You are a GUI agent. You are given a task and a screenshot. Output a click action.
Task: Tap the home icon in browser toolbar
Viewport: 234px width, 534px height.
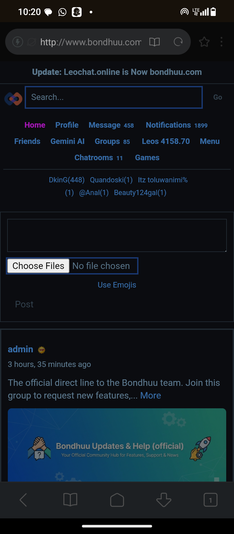tap(117, 500)
